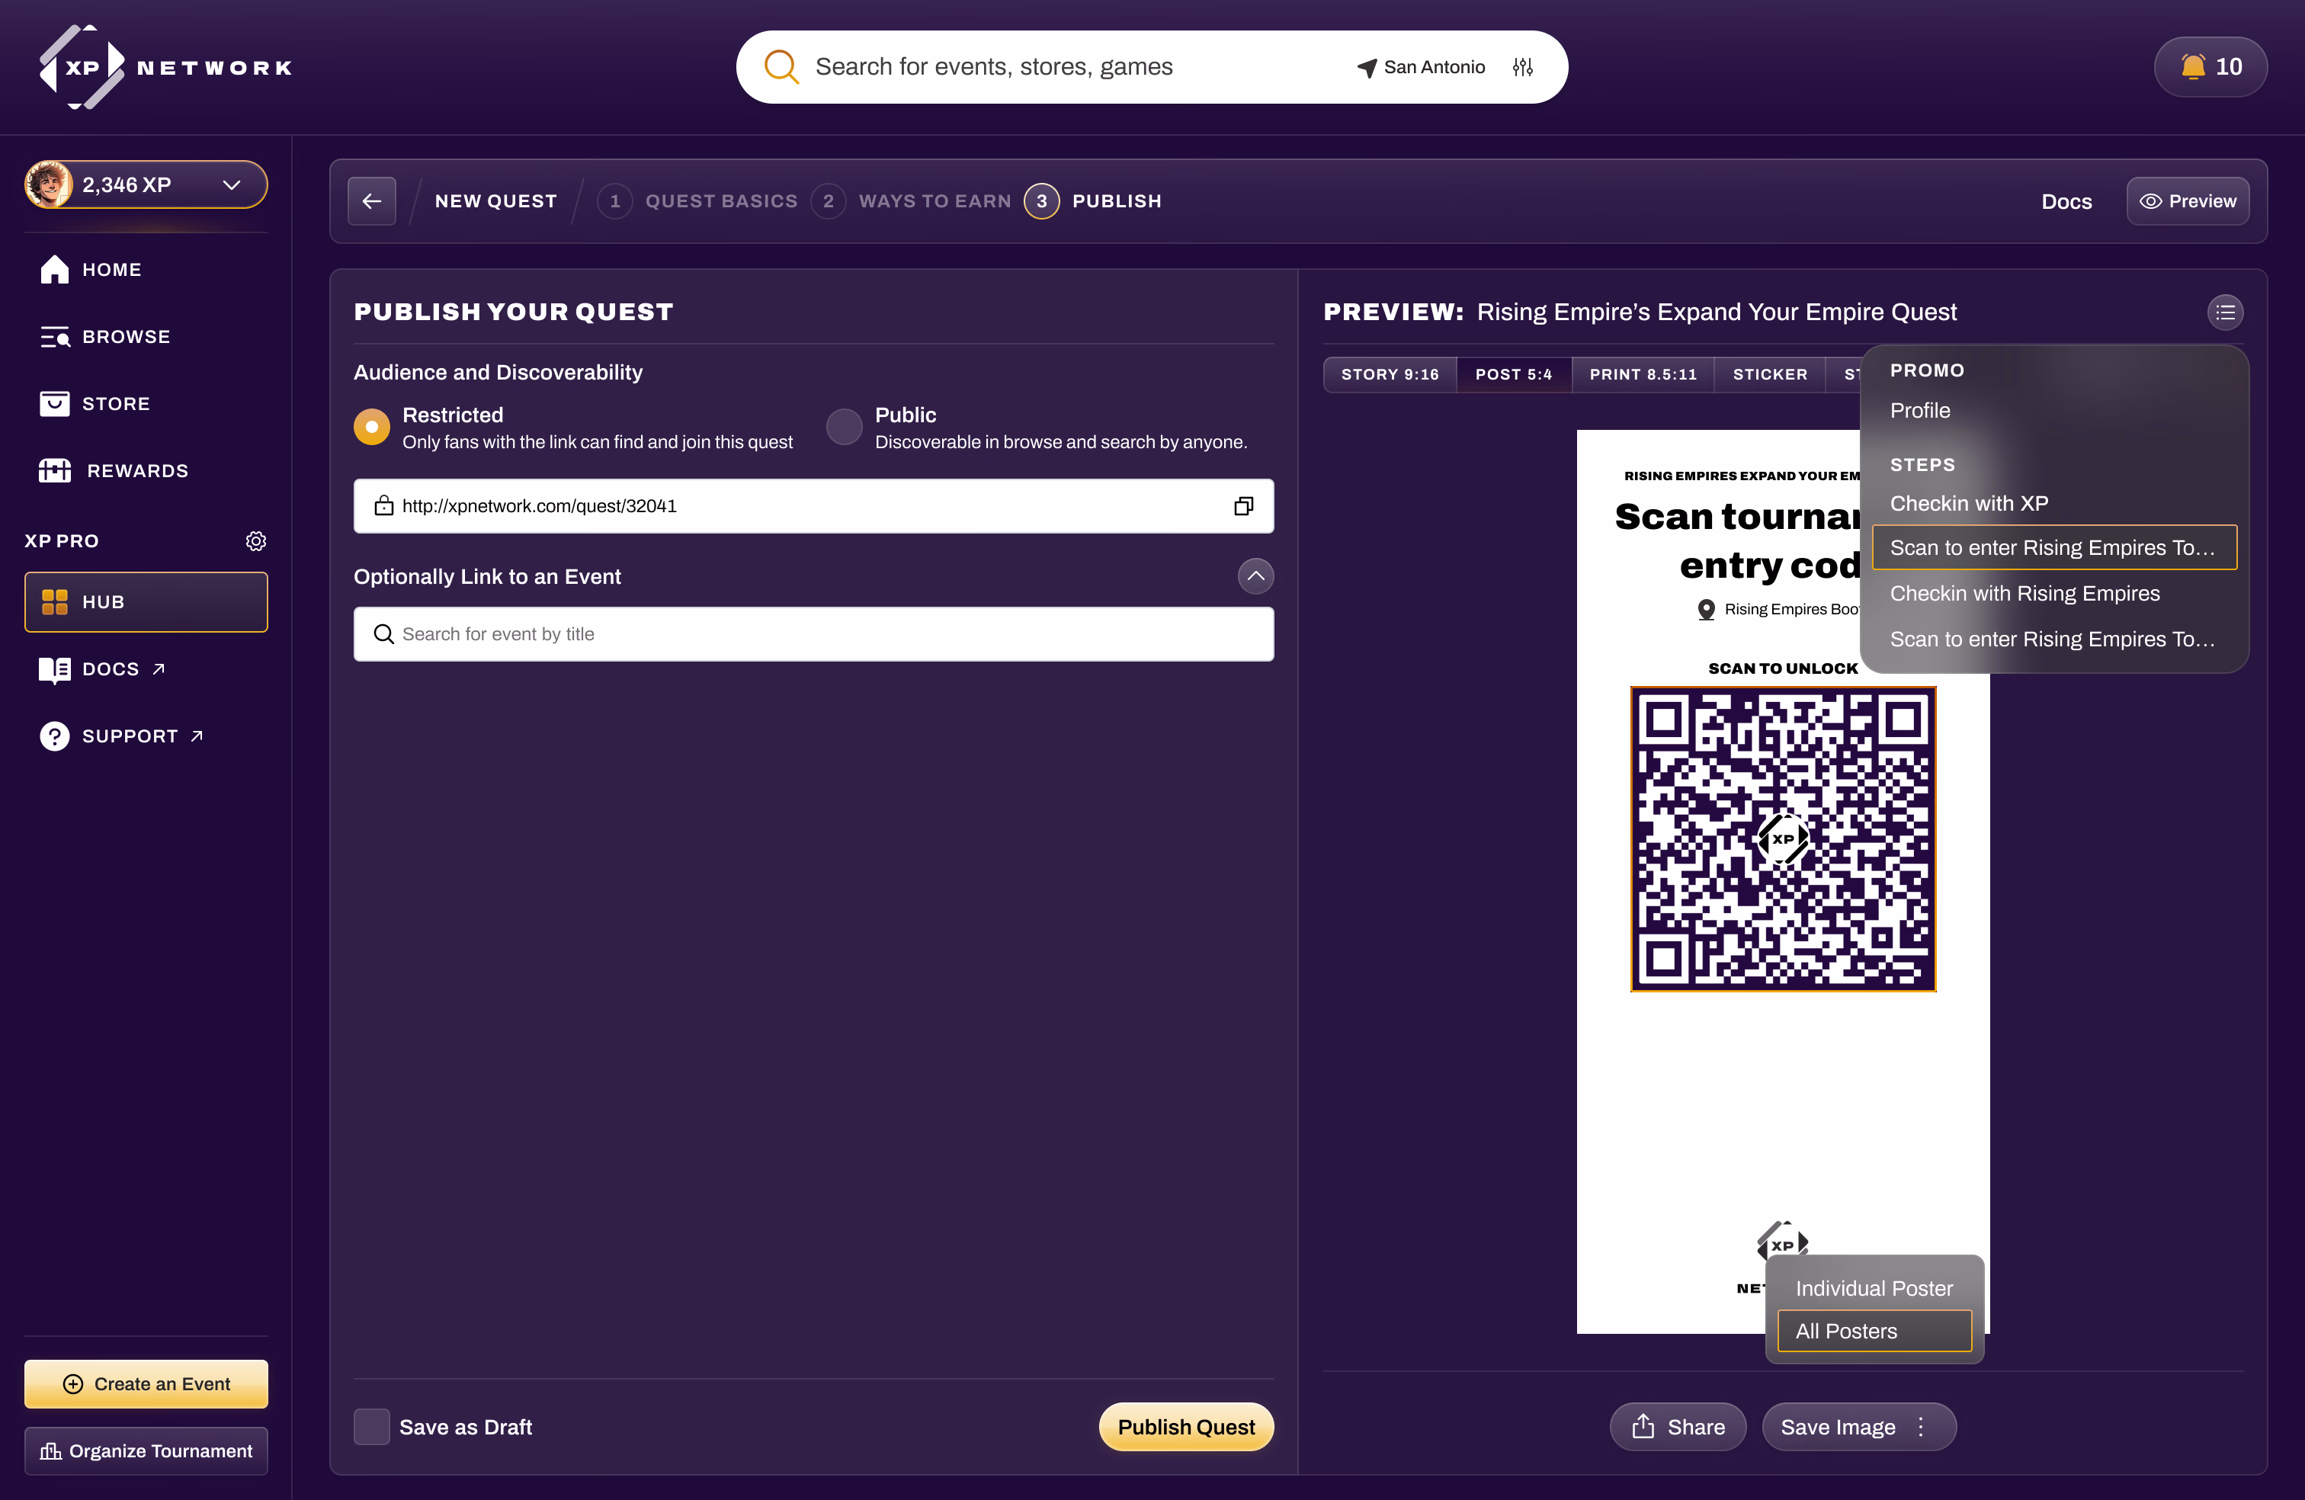Open XP Pro settings gear
The height and width of the screenshot is (1500, 2305).
coord(255,540)
